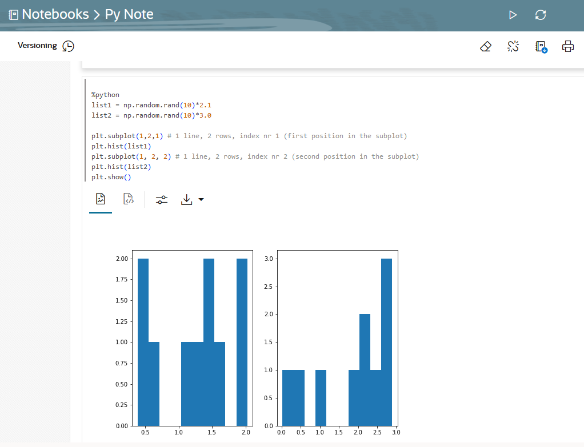The width and height of the screenshot is (584, 447).
Task: Print the notebook with printer icon
Action: (x=568, y=46)
